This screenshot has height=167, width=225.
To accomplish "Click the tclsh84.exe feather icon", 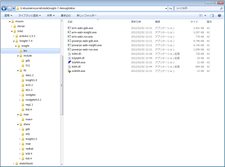I will pyautogui.click(x=69, y=62).
